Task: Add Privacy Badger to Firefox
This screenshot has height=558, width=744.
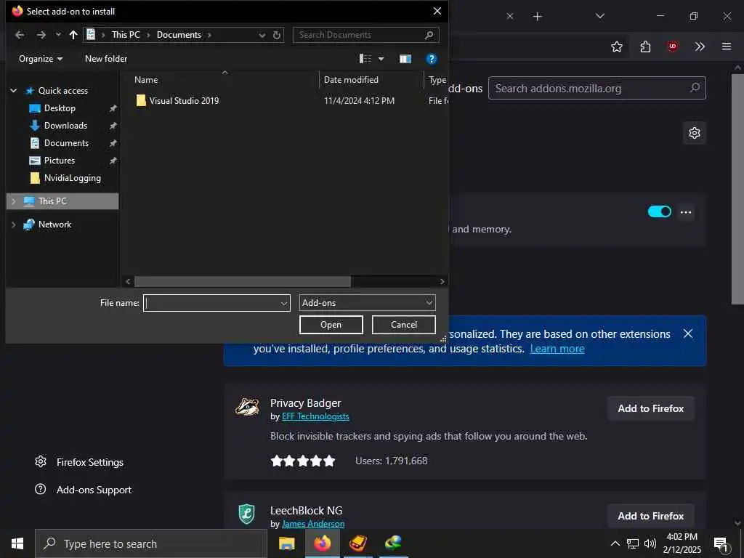Action: click(651, 408)
